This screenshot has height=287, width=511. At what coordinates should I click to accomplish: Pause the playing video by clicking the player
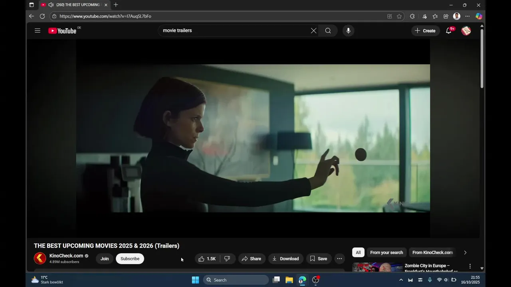(253, 138)
